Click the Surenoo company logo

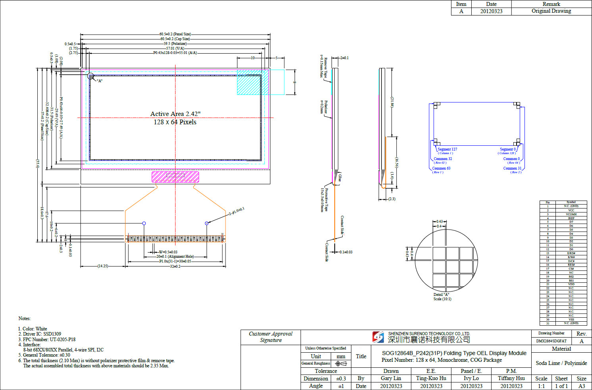pos(378,337)
